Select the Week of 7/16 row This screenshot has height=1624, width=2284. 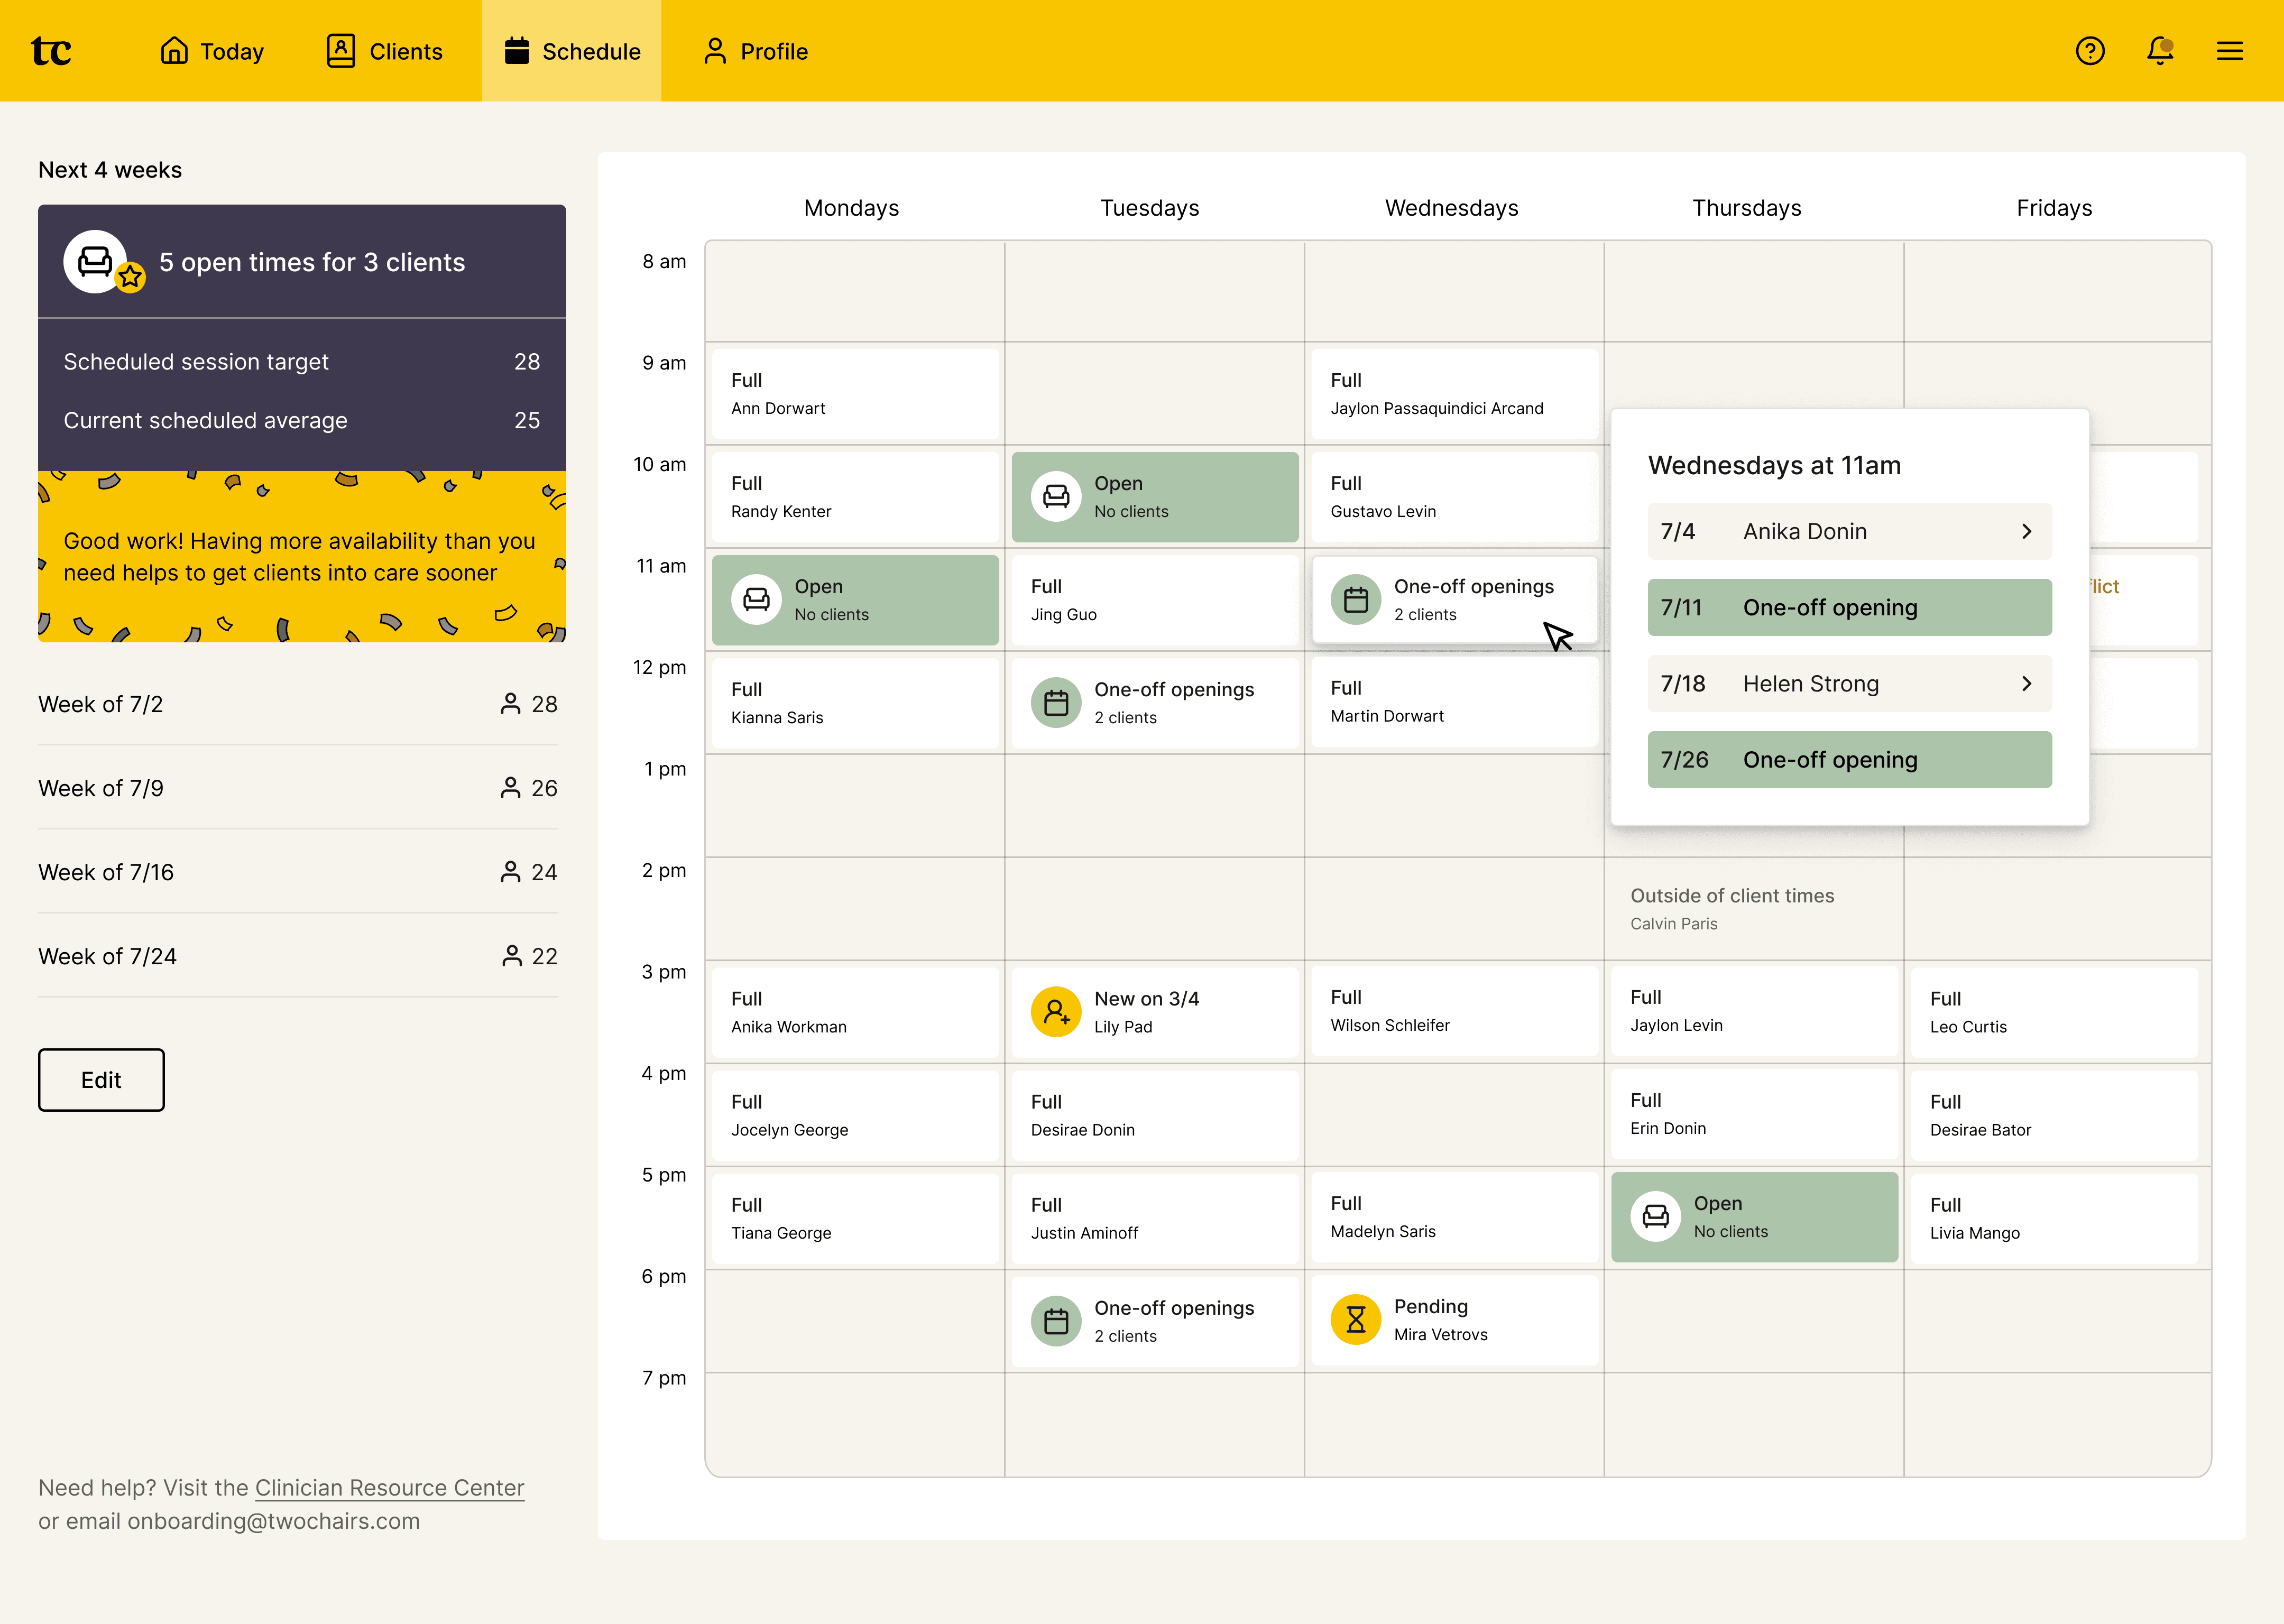297,872
